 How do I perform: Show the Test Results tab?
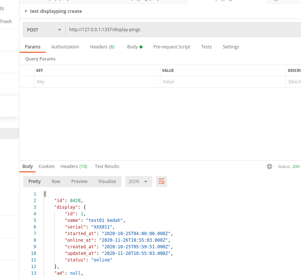point(107,167)
